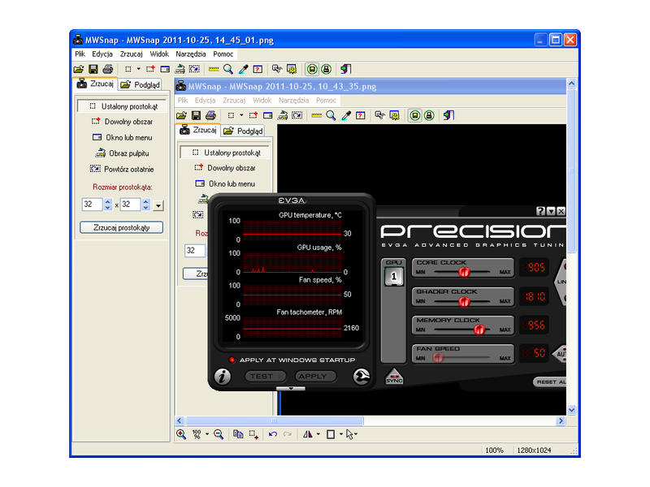Capture full desktop using toolbar desktop icon
Screen dimensions: 650x487
click(x=180, y=69)
